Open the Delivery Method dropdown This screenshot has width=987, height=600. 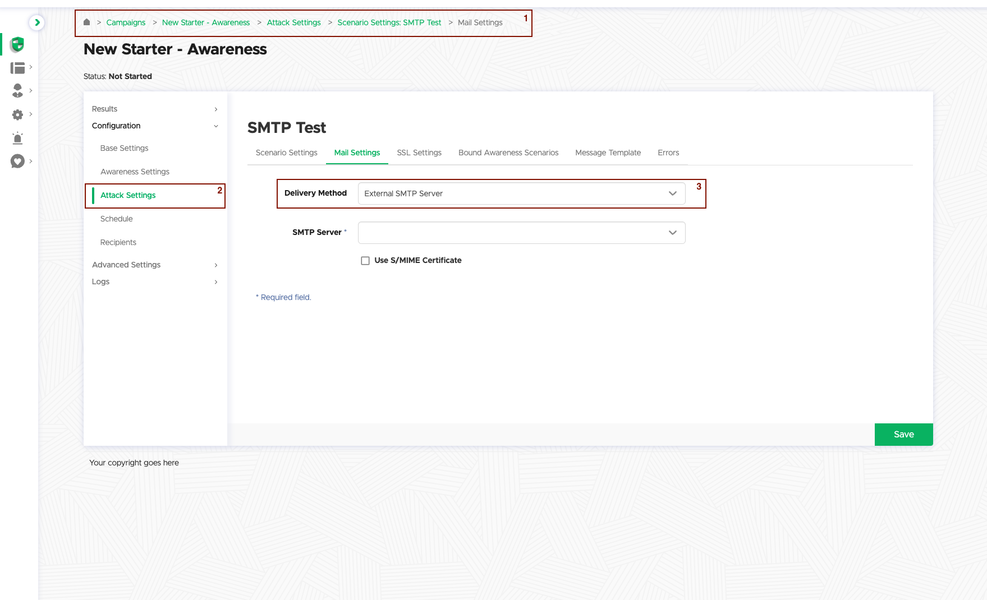click(x=521, y=193)
